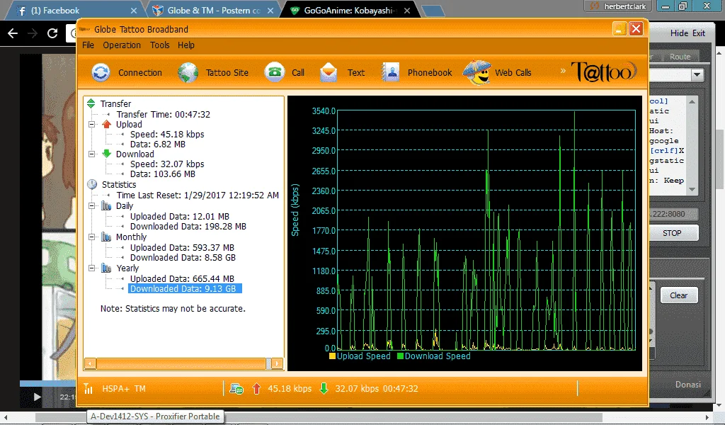Click the red Upload arrow icon
725x425 pixels.
click(107, 124)
